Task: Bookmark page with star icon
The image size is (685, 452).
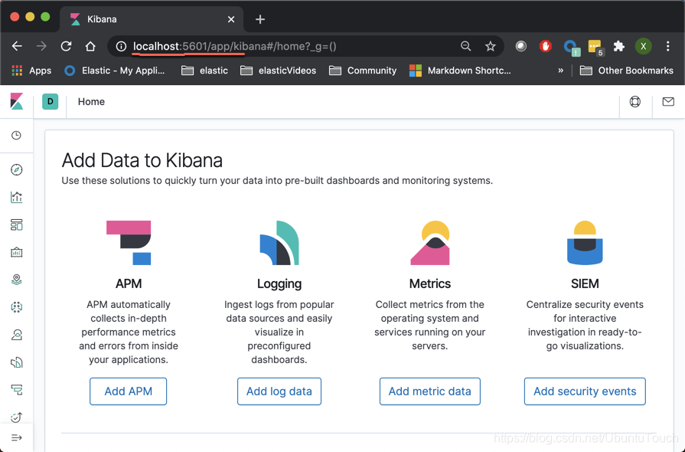Action: [x=490, y=46]
